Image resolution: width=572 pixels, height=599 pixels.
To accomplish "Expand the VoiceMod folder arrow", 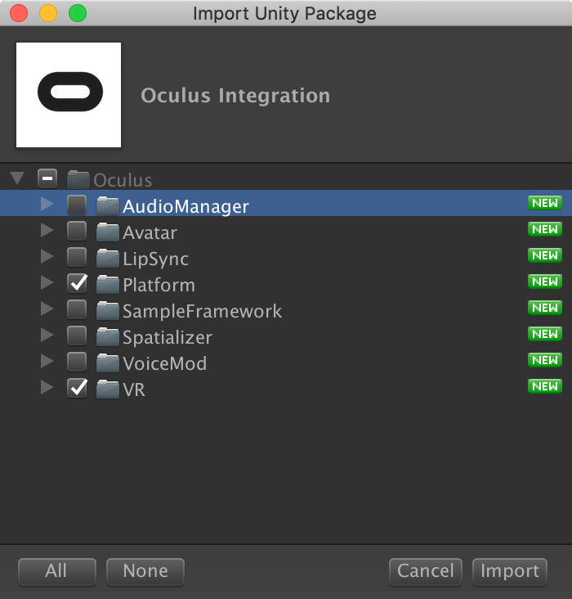I will (x=47, y=361).
